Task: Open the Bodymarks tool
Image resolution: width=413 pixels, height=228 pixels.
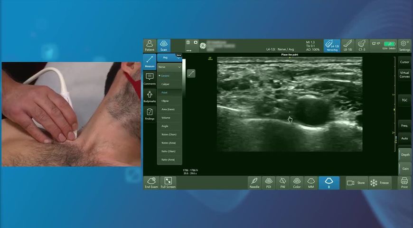Action: pos(150,96)
